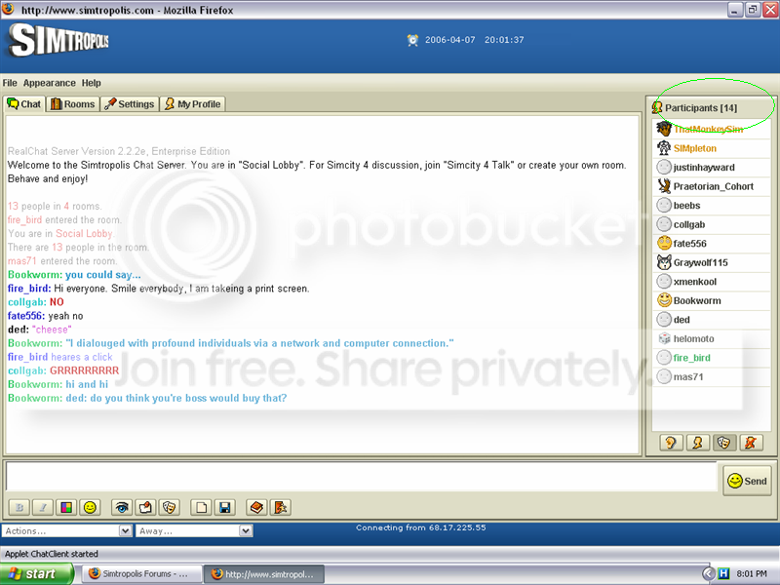This screenshot has width=780, height=585.
Task: Open the Away status dropdown
Action: 194,530
